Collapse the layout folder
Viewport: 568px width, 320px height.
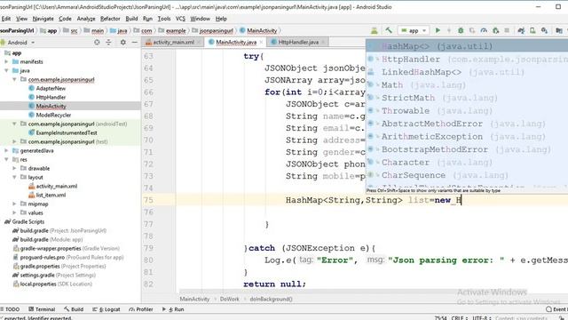point(14,177)
